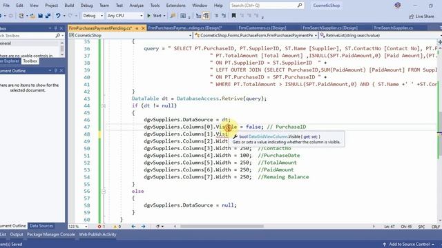Open the class navigation dropdown
The height and width of the screenshot is (248, 442).
(256, 35)
